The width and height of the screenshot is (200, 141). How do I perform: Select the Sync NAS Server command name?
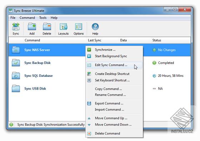37,50
